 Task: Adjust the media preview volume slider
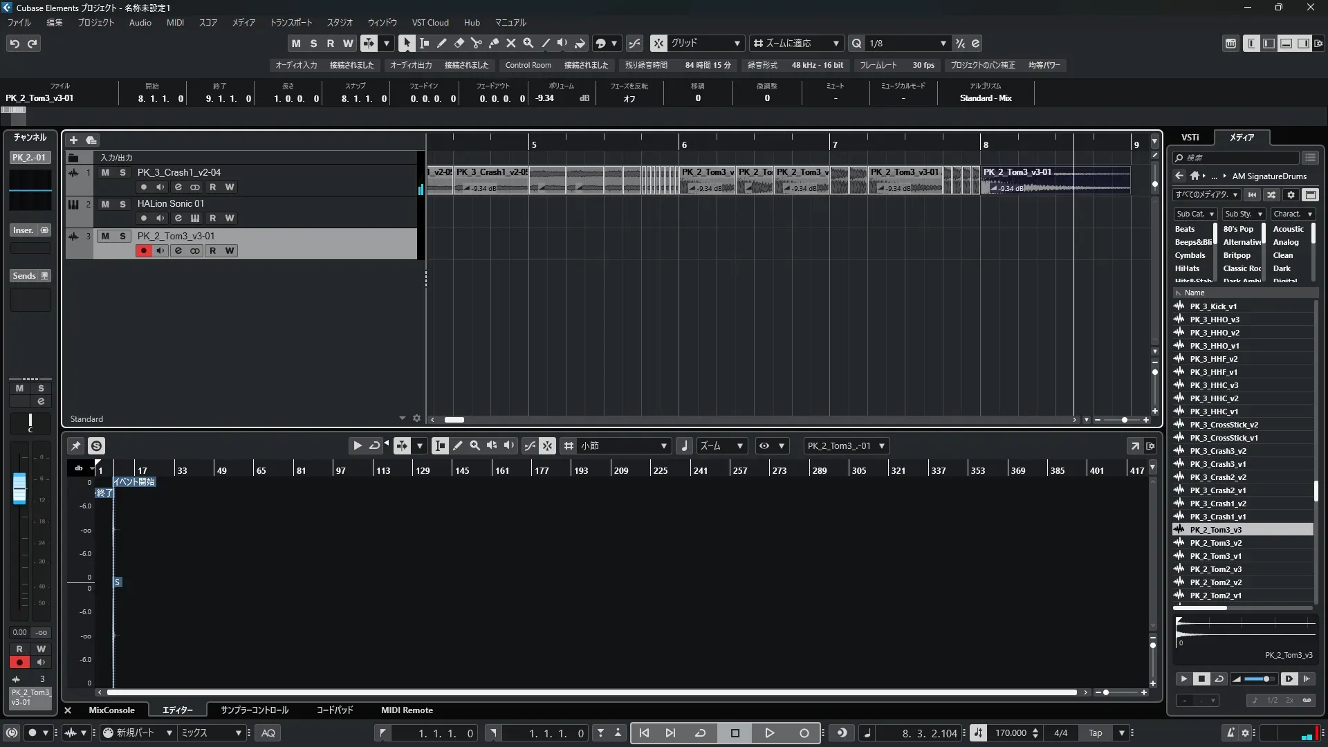[1266, 679]
